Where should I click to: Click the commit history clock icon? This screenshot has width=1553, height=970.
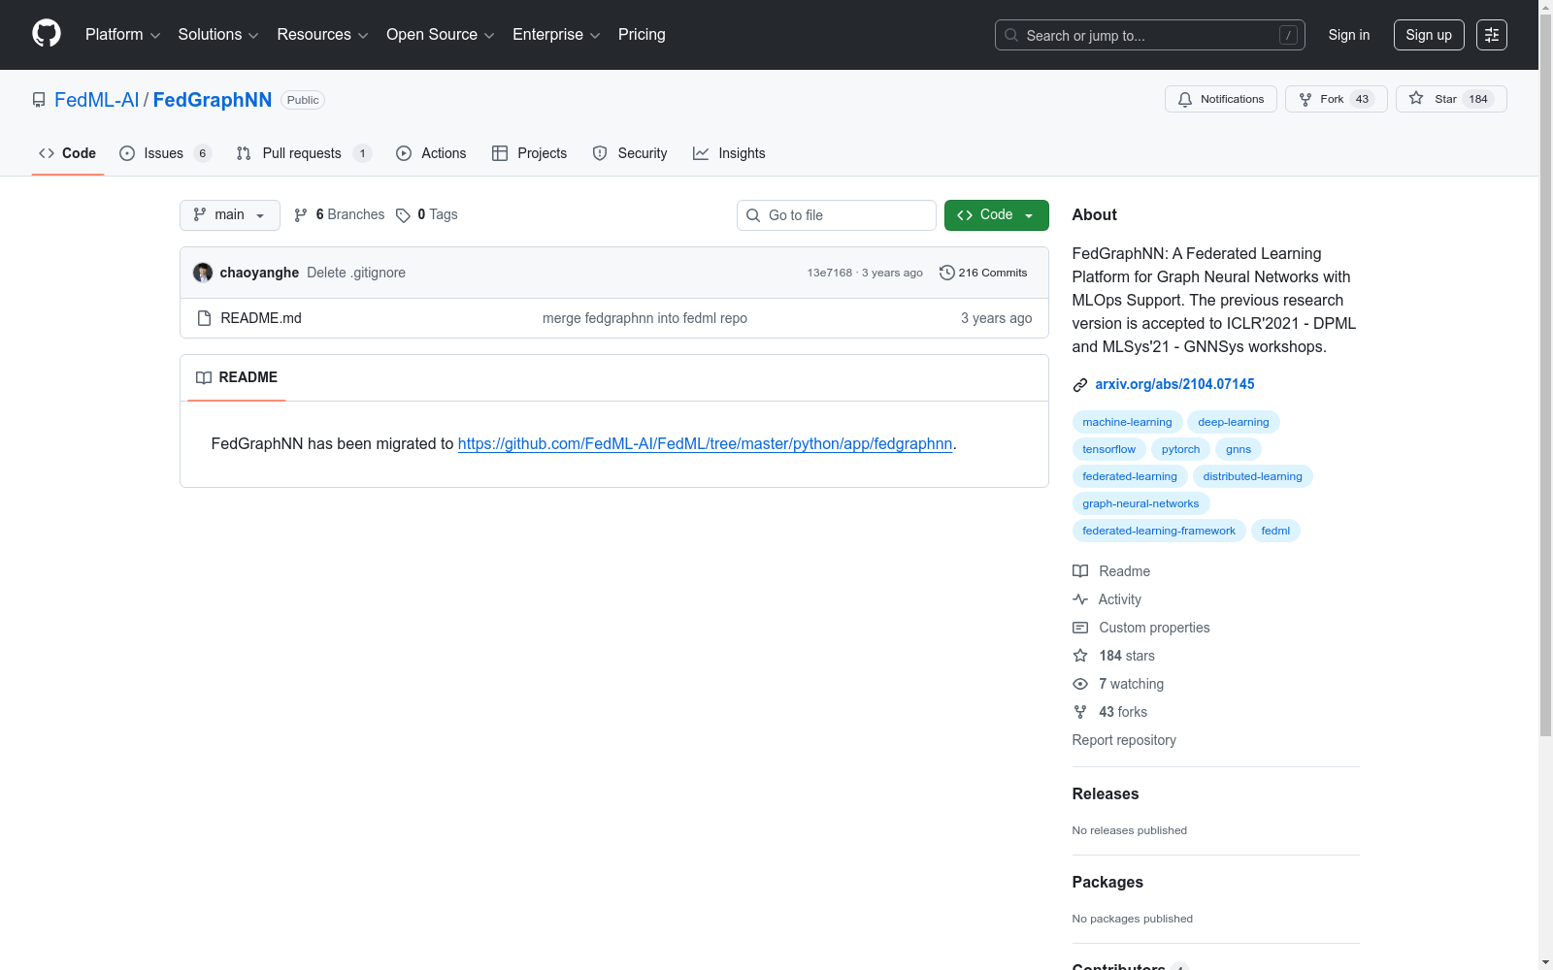point(947,273)
